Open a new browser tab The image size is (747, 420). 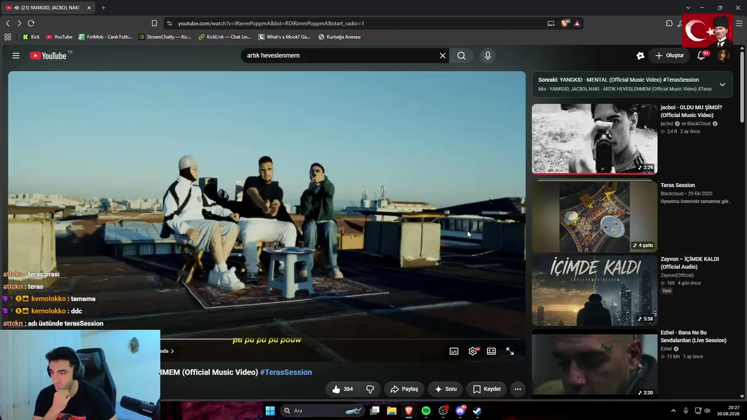pyautogui.click(x=103, y=8)
